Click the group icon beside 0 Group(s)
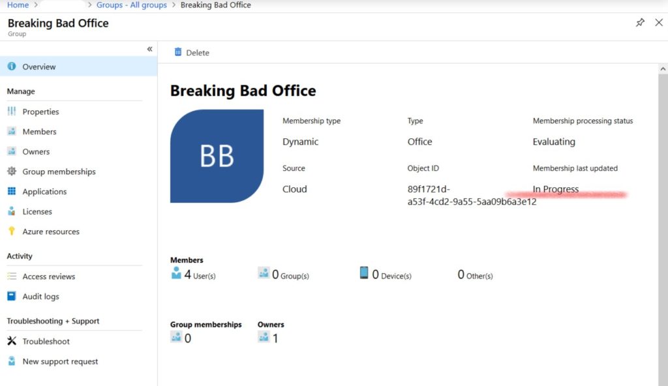Image resolution: width=668 pixels, height=386 pixels. 264,273
